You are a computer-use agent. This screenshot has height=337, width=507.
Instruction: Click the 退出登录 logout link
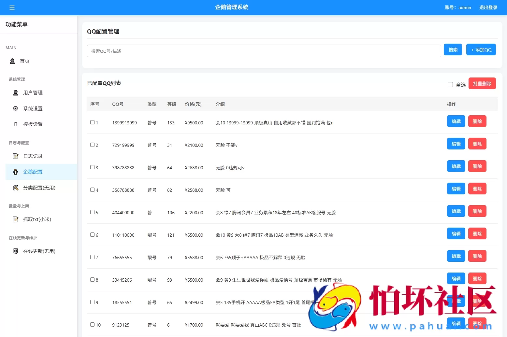tap(488, 7)
